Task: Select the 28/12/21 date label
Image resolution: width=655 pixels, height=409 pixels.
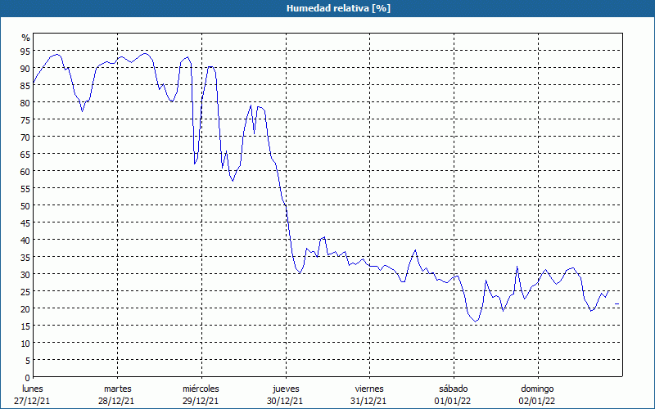Action: click(116, 401)
